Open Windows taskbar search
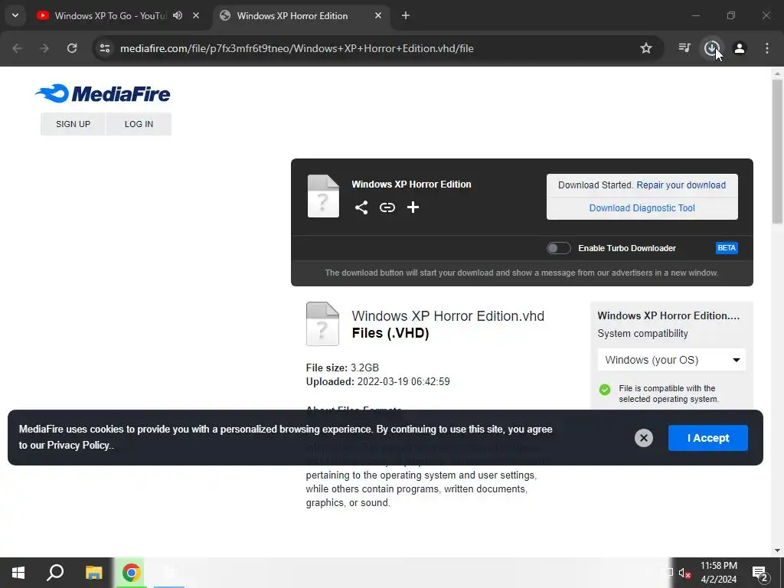This screenshot has height=588, width=784. (55, 573)
